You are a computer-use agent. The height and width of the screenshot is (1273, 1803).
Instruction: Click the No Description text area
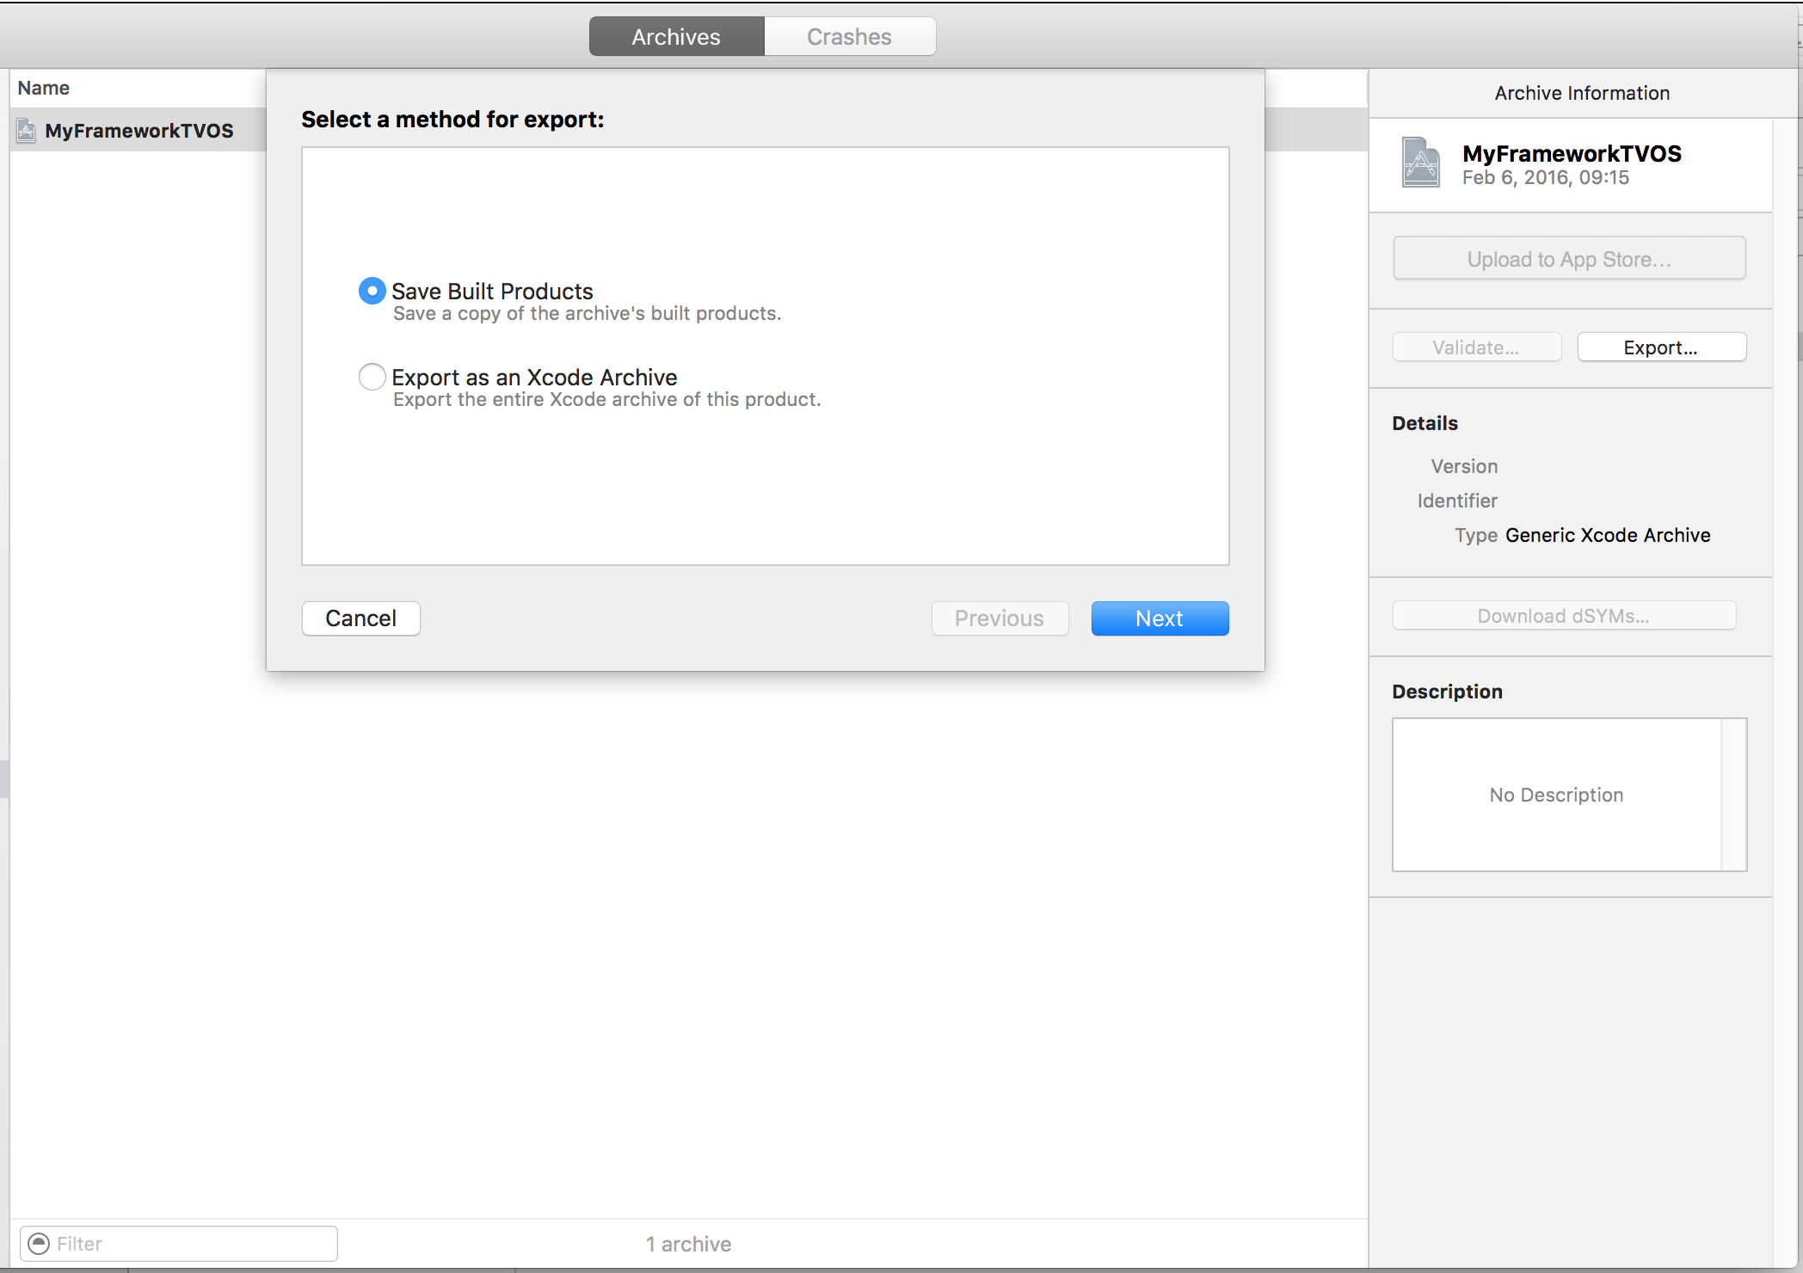click(1557, 795)
